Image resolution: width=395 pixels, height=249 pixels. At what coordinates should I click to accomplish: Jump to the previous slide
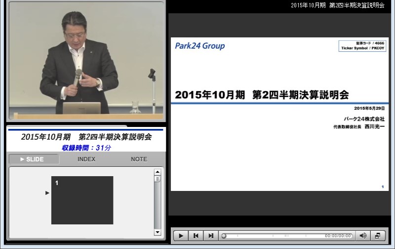pos(196,236)
